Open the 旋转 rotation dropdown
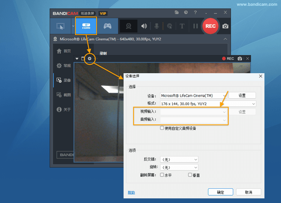281x203 pixels. pos(179,167)
